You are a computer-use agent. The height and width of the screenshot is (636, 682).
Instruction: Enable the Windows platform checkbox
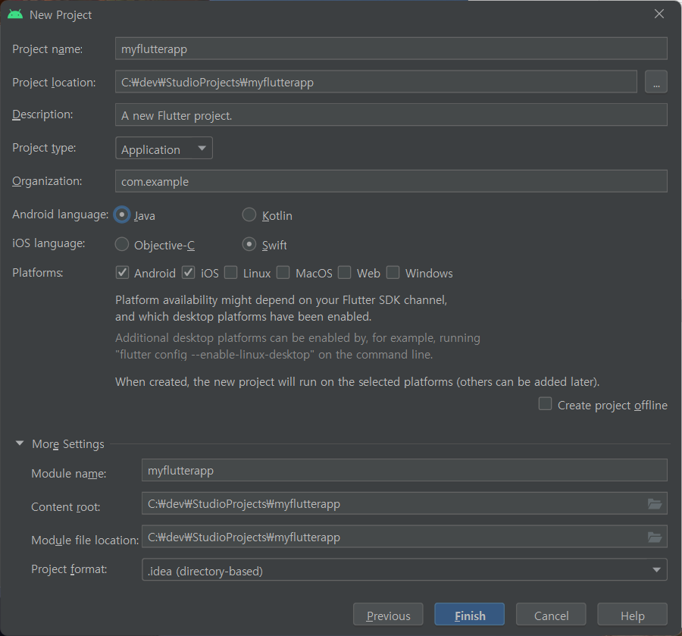pos(393,273)
